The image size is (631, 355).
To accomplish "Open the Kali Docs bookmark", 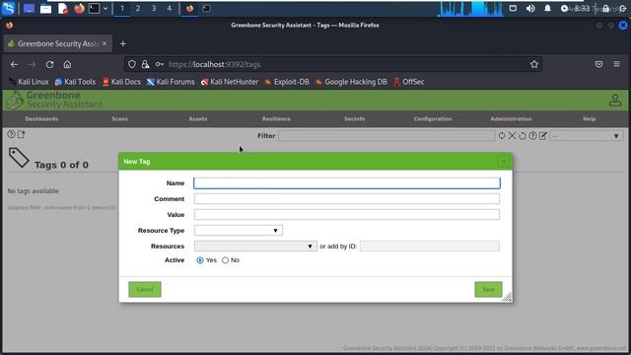I will (121, 82).
